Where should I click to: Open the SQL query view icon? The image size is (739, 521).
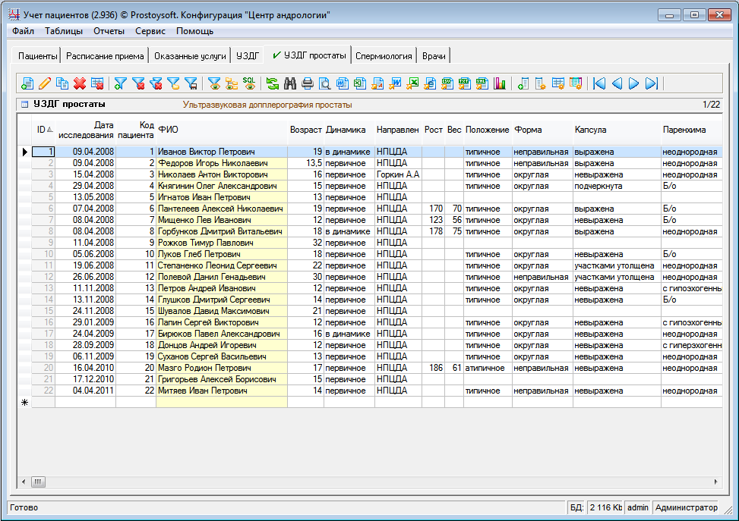tap(249, 83)
